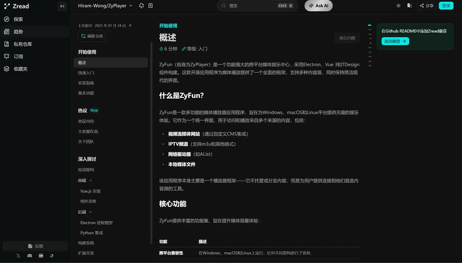
Task: Select 趋势 in the left sidebar
Action: (x=18, y=32)
